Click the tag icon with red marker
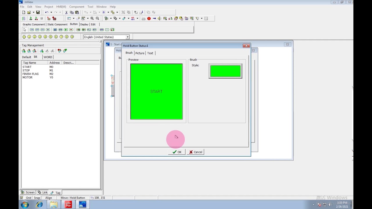The height and width of the screenshot is (209, 372). coord(59,51)
